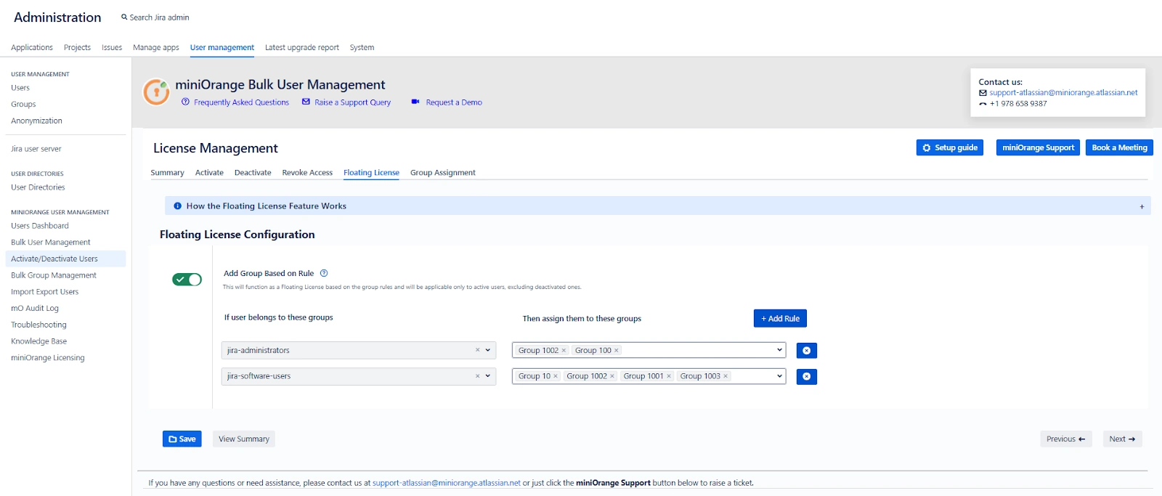
Task: Open Bulk User Management in the sidebar
Action: [x=51, y=243]
